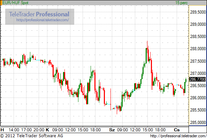The height and width of the screenshot is (139, 207).
Task: Select the EUR/HUF Spot chart title
Action: click(x=15, y=3)
